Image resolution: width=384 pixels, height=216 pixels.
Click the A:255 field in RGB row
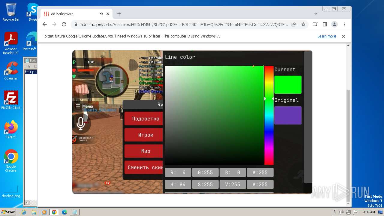pos(260,172)
